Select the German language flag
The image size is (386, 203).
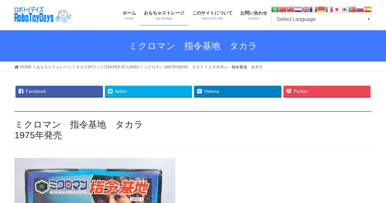click(321, 9)
